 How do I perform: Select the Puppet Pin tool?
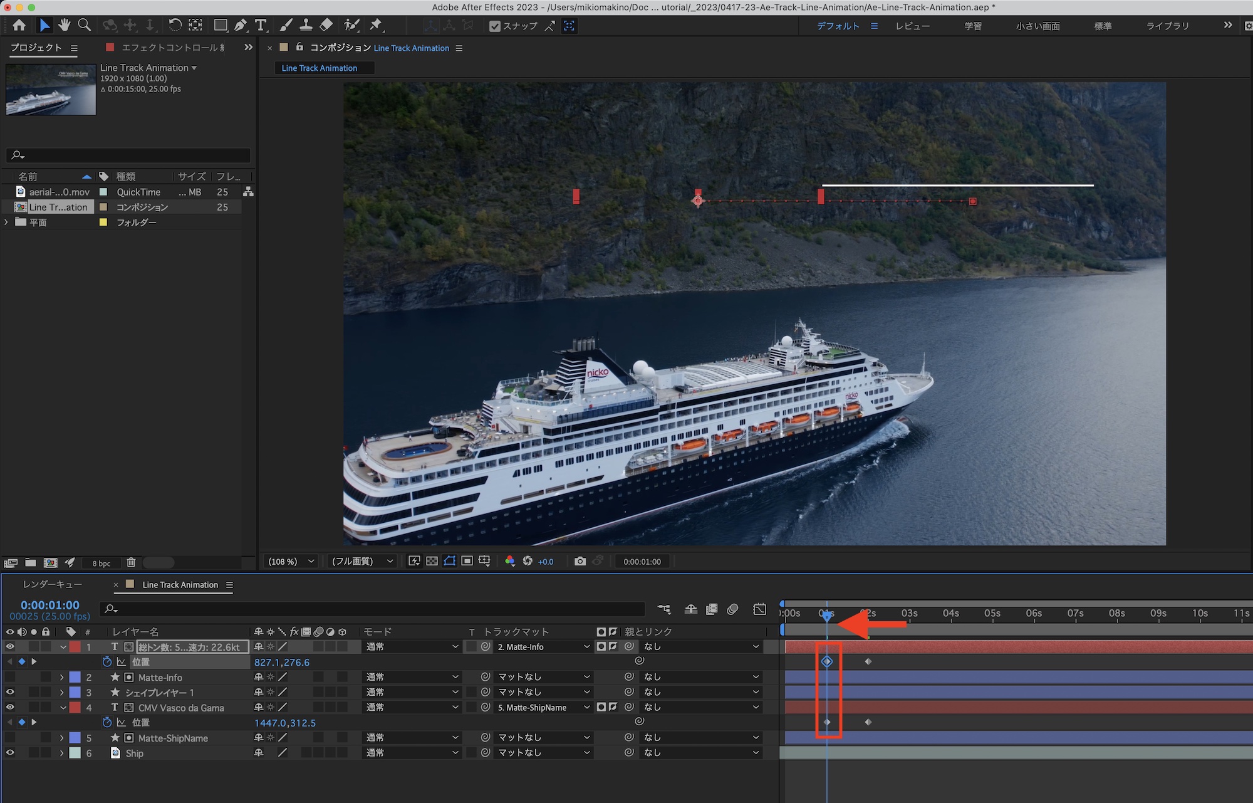(x=376, y=25)
